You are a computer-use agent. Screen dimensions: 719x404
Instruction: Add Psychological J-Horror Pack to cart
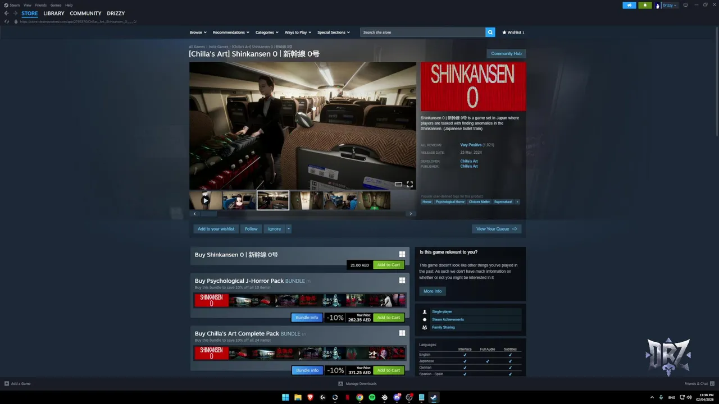coord(389,318)
